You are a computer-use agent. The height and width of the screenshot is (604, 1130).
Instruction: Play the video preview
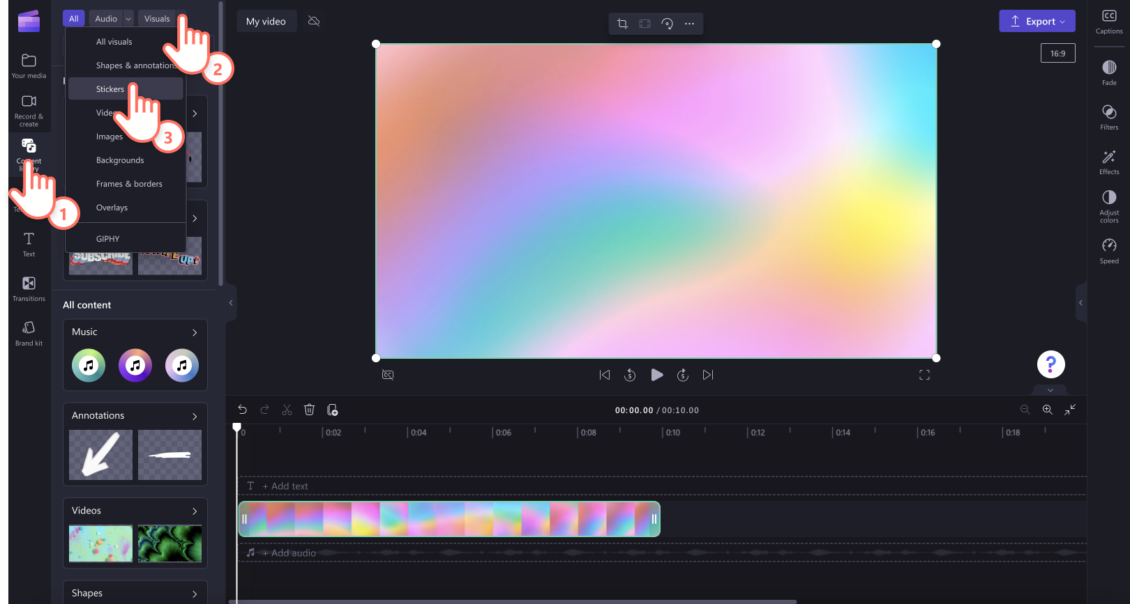(x=656, y=375)
